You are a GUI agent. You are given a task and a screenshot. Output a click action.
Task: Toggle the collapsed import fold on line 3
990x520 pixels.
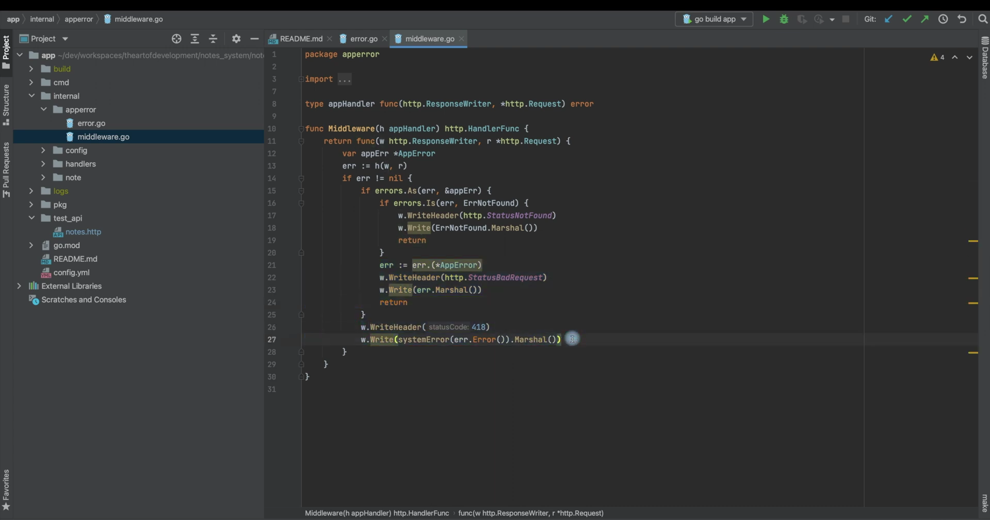[301, 79]
